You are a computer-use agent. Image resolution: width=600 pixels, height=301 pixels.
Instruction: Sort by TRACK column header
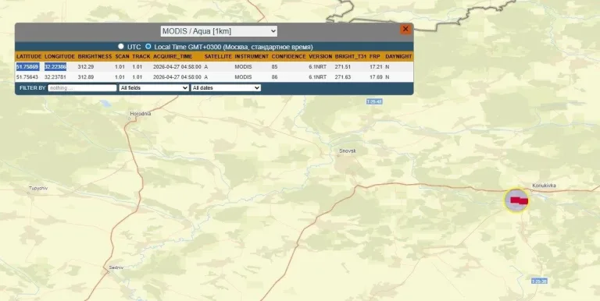point(141,56)
